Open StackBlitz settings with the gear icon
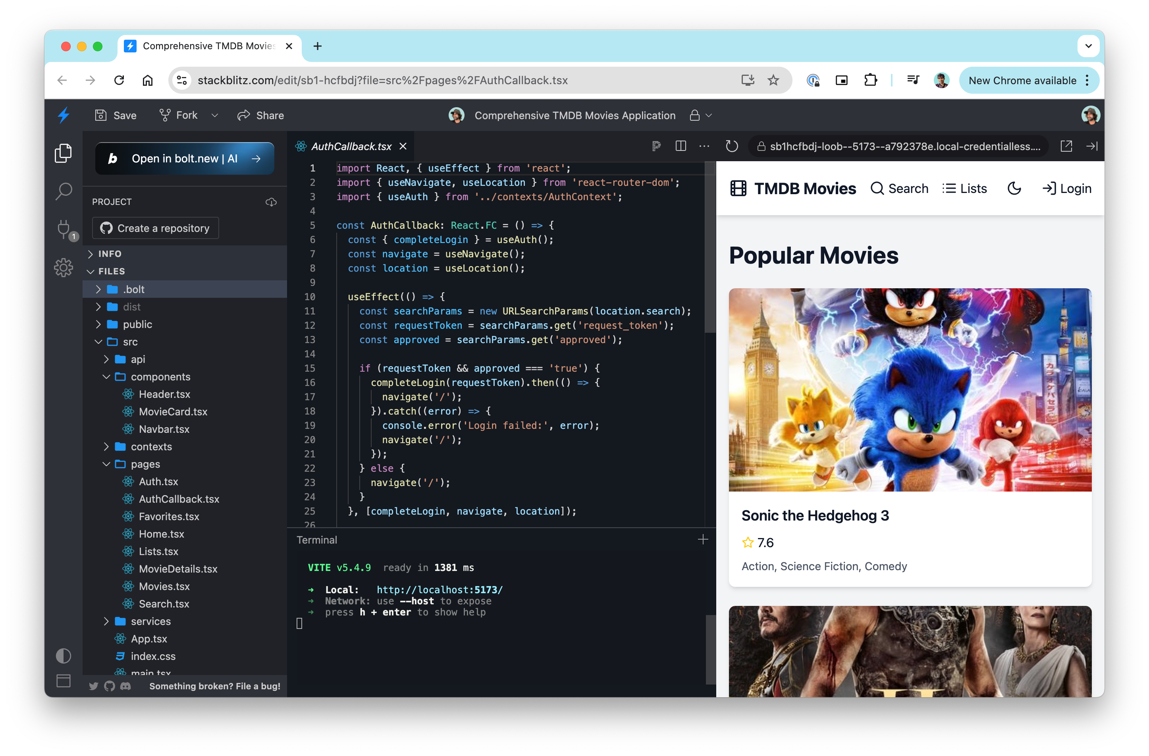Viewport: 1149px width, 756px height. [63, 268]
